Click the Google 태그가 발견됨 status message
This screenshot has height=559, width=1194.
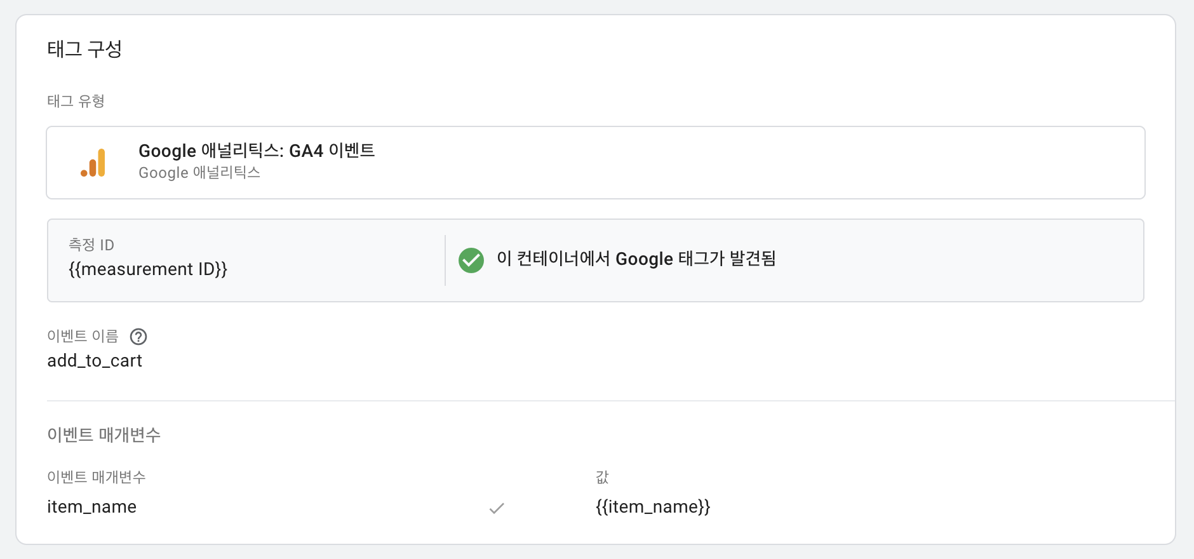click(x=636, y=259)
